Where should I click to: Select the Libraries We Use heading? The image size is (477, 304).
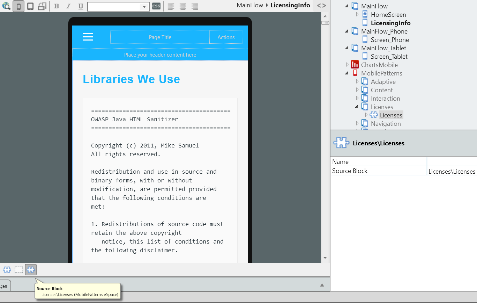132,79
